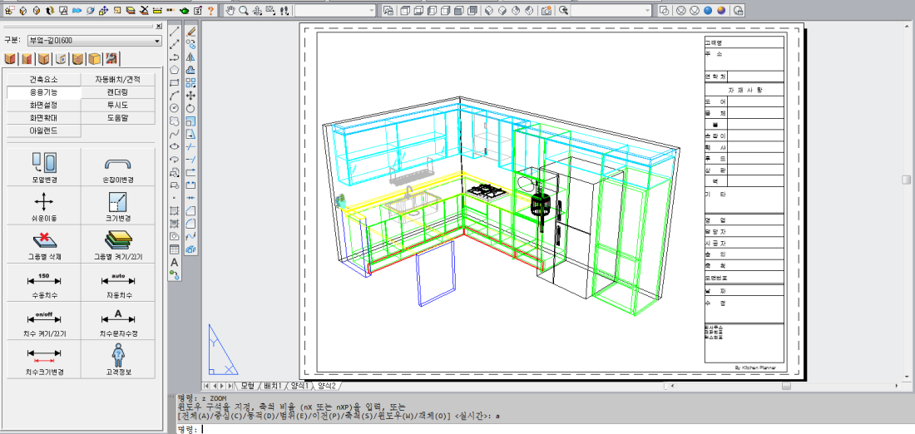915x434 pixels.
Task: Select the Move tool in modify toolbar
Action: (x=190, y=95)
